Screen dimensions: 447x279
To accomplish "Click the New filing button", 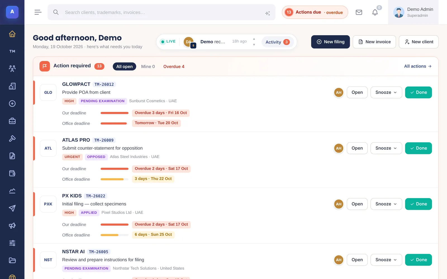I will point(331,42).
